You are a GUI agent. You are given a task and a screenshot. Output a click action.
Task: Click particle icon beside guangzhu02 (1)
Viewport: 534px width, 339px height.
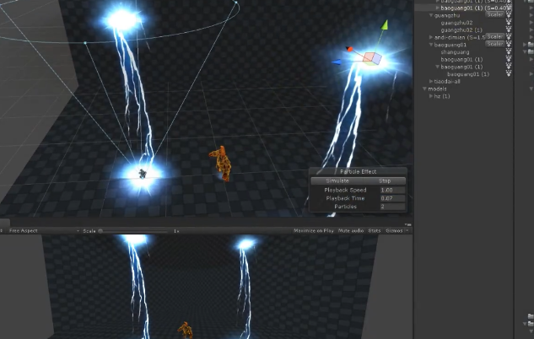509,30
